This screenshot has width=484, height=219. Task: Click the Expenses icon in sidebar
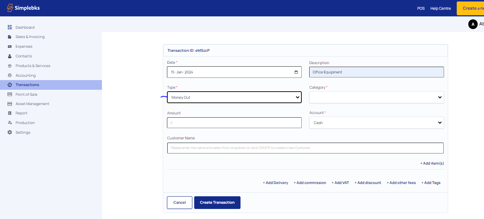10,47
